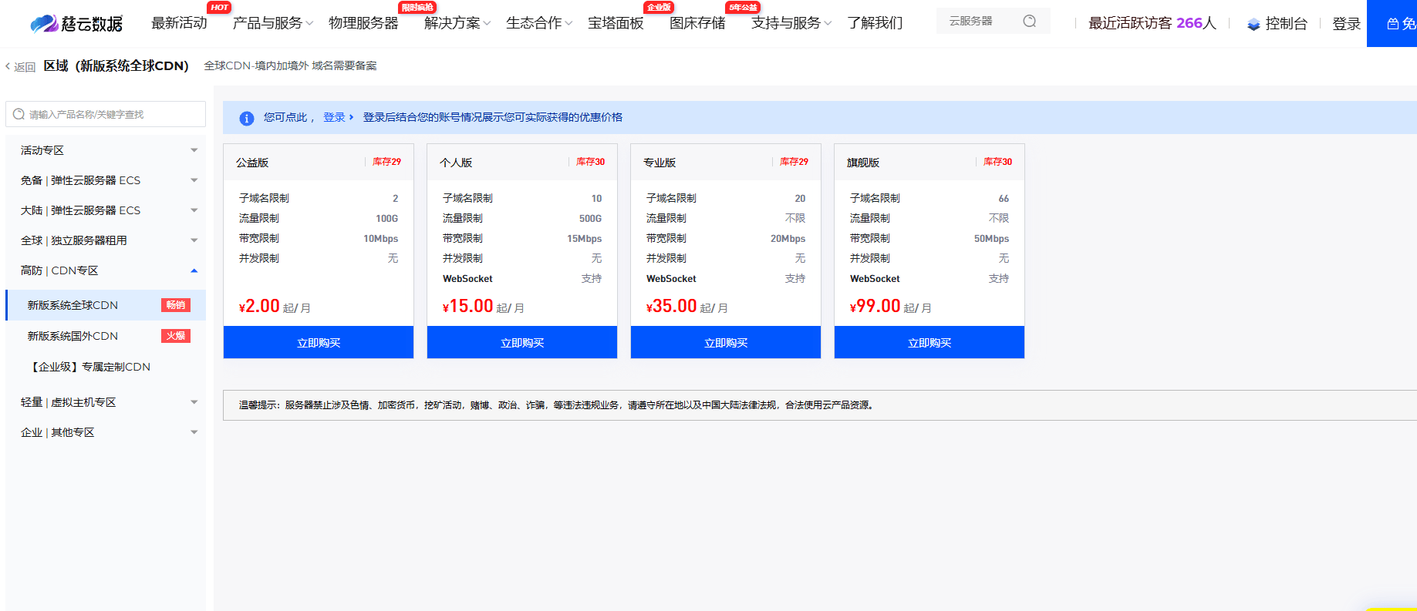Click the ¥2.00 price text
The height and width of the screenshot is (611, 1417).
click(x=259, y=306)
